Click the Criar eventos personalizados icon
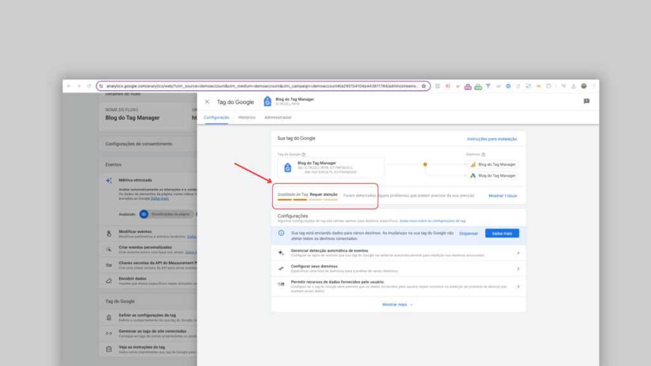Viewport: 651px width, 366px height. (x=109, y=249)
